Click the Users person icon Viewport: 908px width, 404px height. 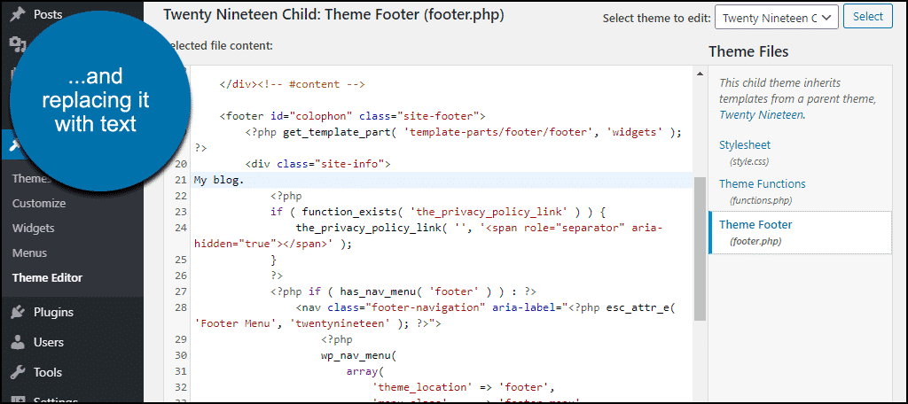[18, 342]
